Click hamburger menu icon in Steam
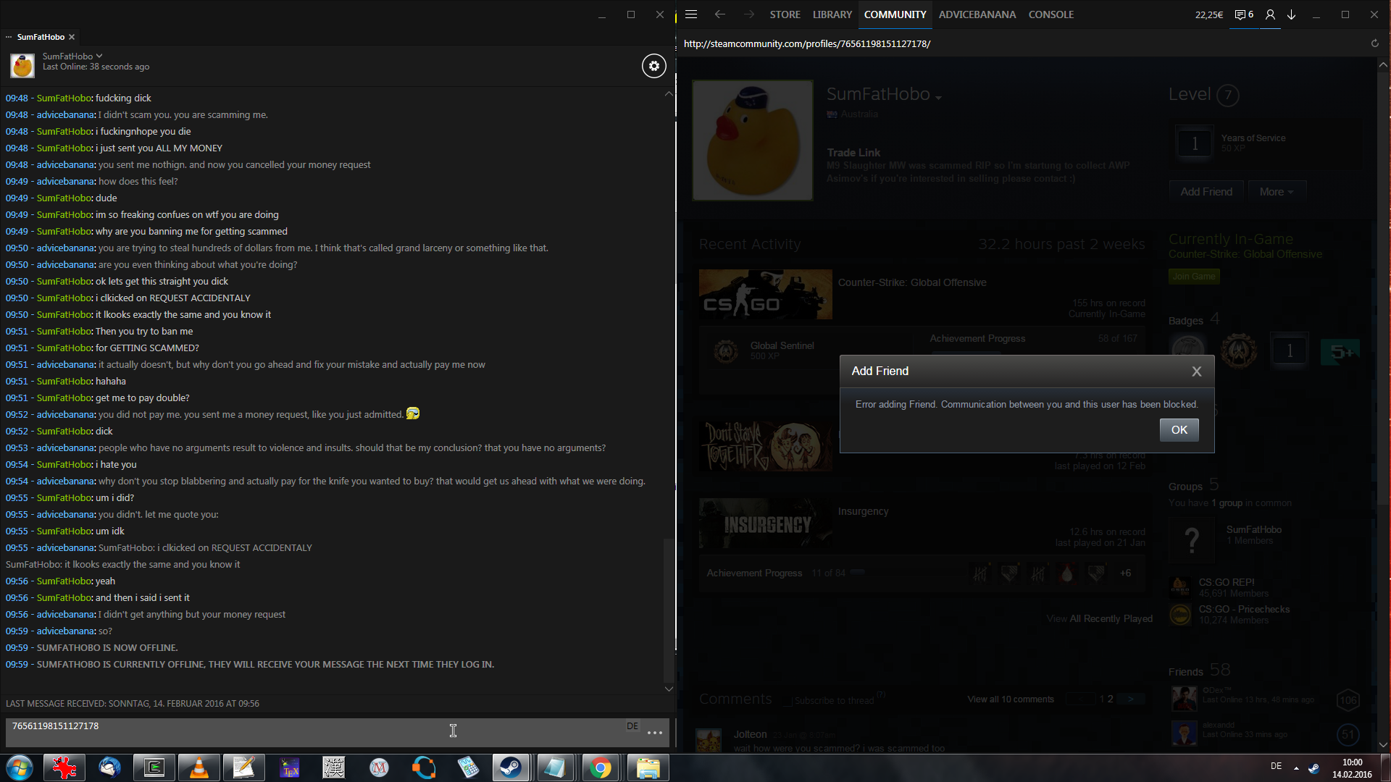The height and width of the screenshot is (782, 1391). [691, 14]
